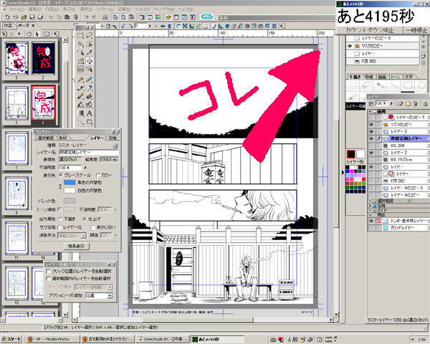Tick the 表示しない checkbox

(x=93, y=227)
